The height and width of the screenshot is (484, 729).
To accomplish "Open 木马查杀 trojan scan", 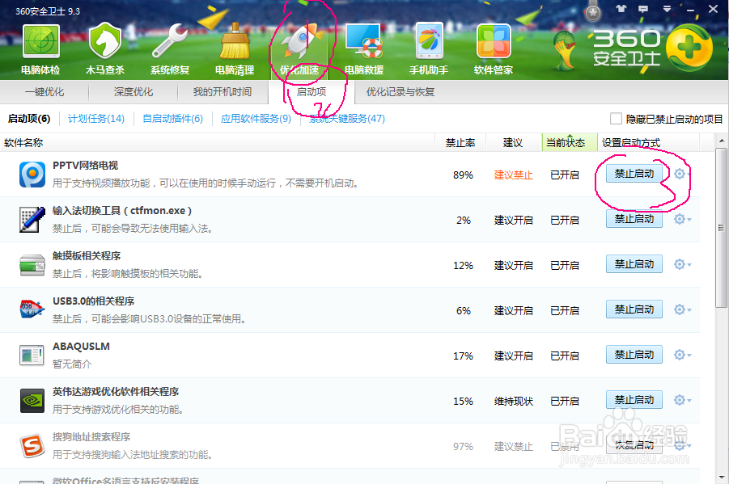I will pyautogui.click(x=105, y=49).
